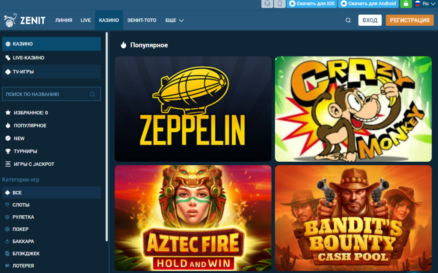Screen dimensions: 438x273
Task: Open Зенит-Тото from the top menu
Action: (x=142, y=20)
